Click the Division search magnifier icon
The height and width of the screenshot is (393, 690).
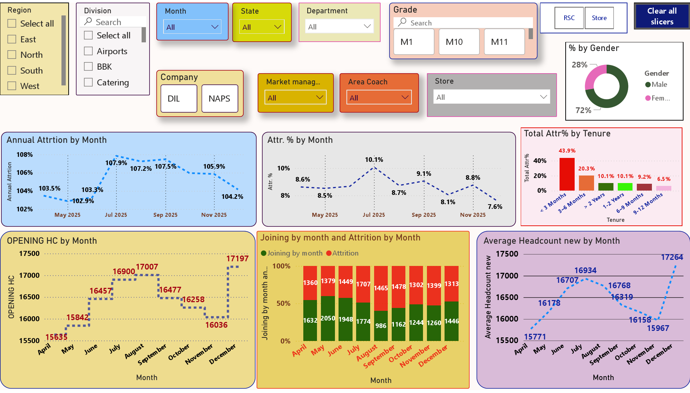(88, 22)
